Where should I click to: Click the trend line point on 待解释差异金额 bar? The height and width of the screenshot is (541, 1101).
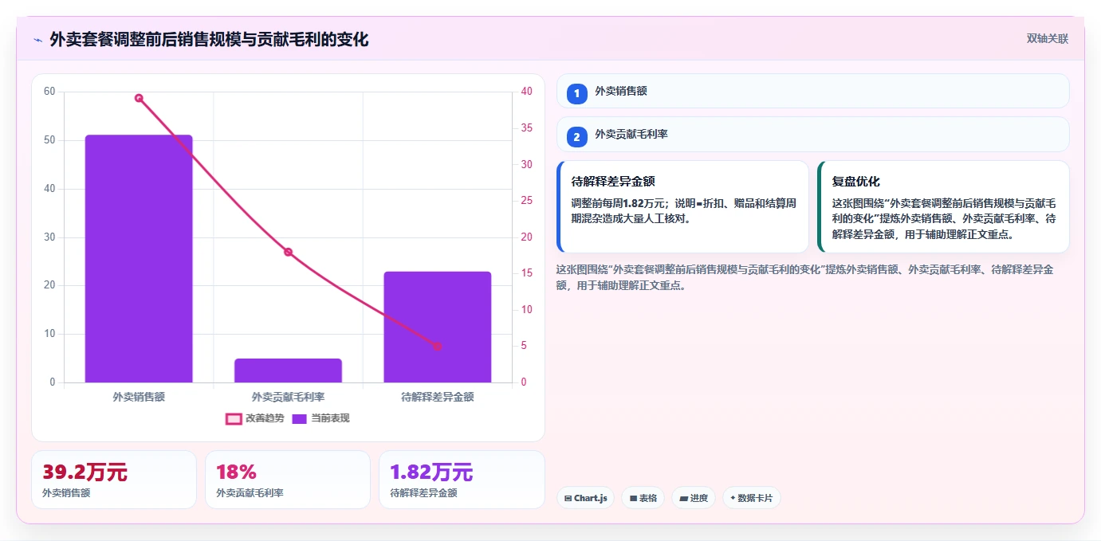coord(438,347)
